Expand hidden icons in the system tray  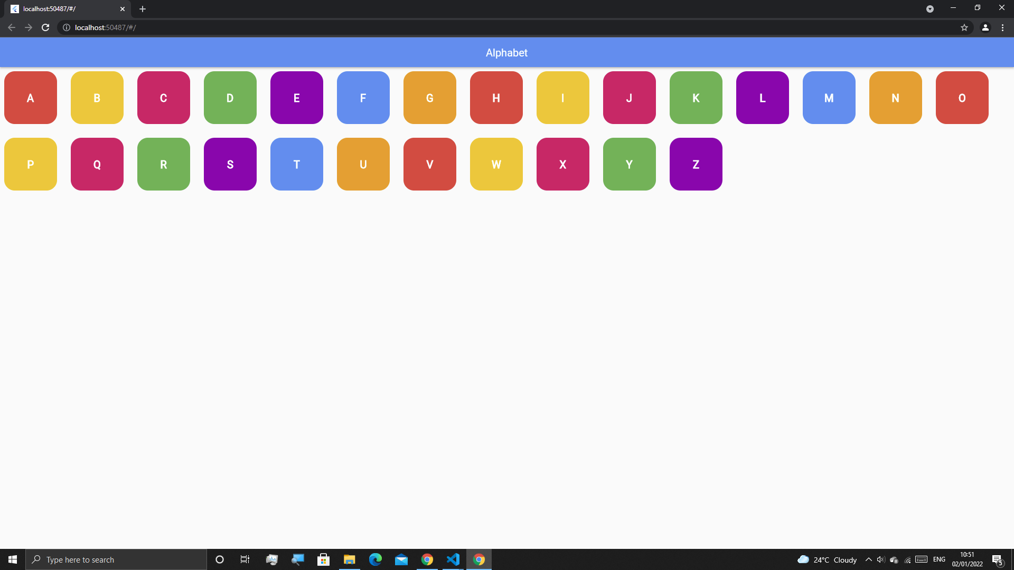(x=868, y=559)
